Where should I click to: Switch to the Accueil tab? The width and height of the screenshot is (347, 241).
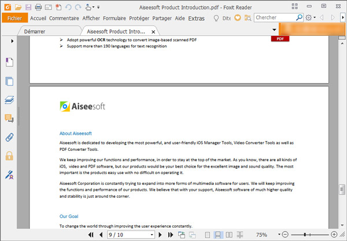38,18
